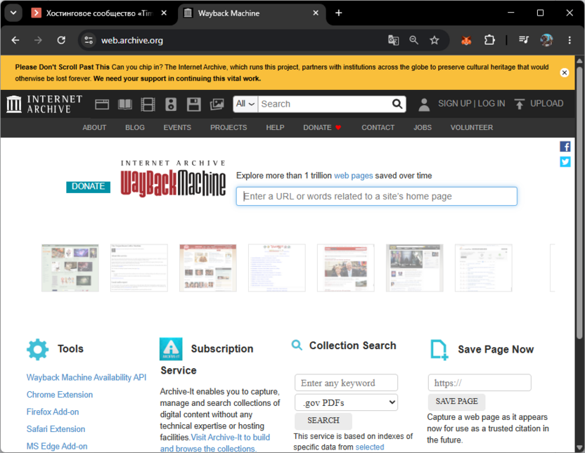This screenshot has height=453, width=585.
Task: Share on Facebook icon
Action: click(x=565, y=146)
